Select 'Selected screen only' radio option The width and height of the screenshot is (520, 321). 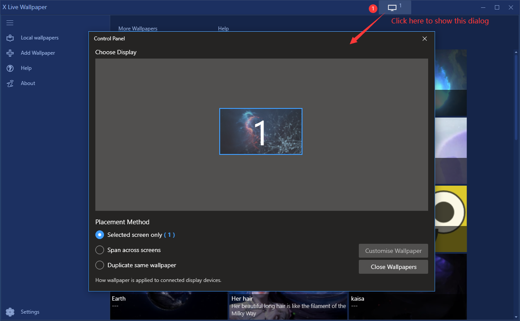coord(100,235)
